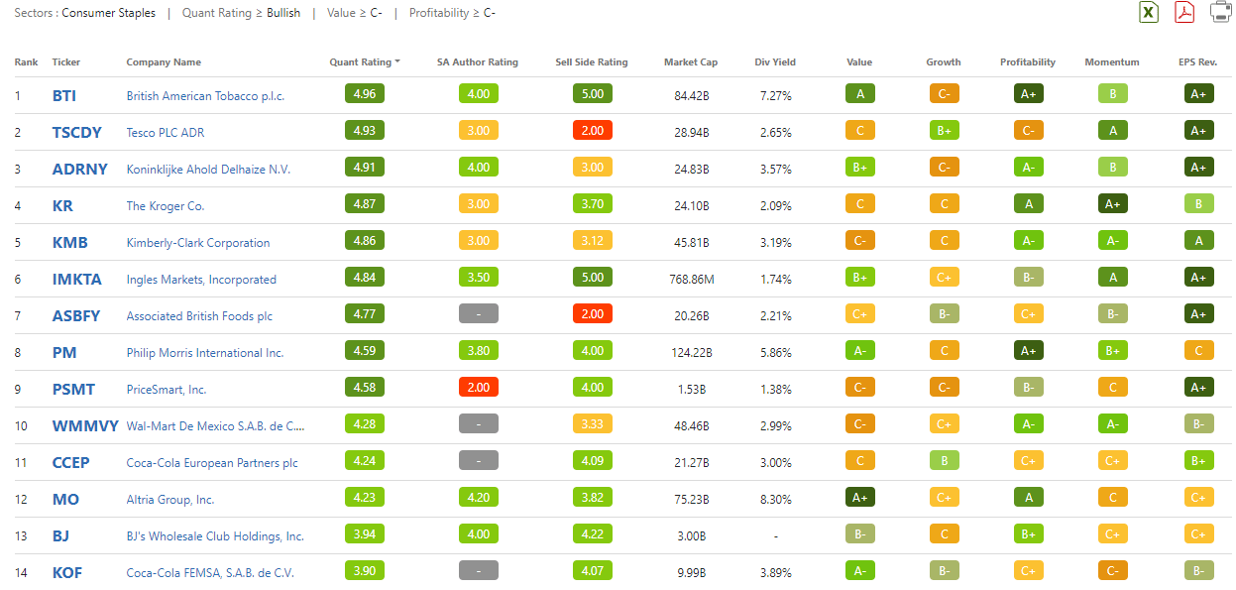Click PriceSmart's red 2.00 author rating
The image size is (1236, 590).
[x=478, y=389]
